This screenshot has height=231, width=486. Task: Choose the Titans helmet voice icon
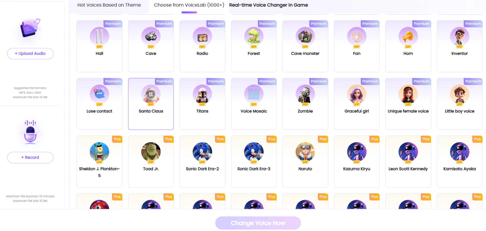click(x=202, y=94)
